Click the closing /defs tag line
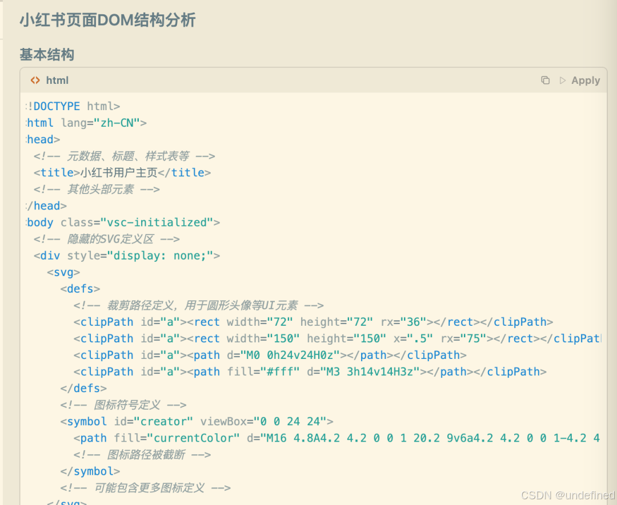 pos(83,388)
